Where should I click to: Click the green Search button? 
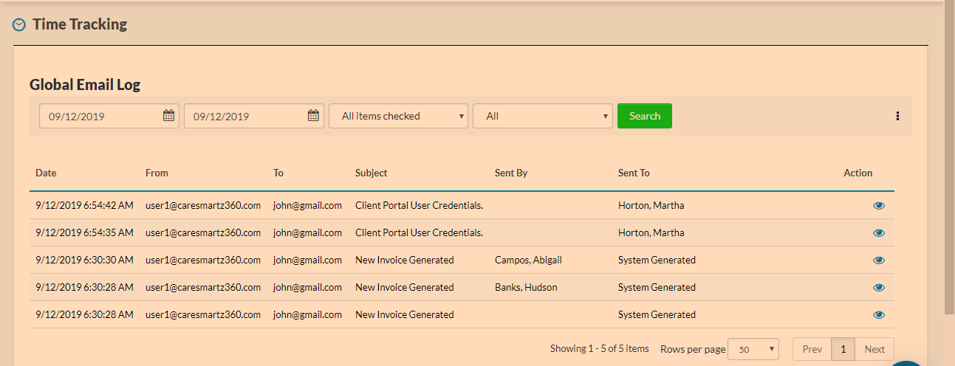[x=645, y=116]
